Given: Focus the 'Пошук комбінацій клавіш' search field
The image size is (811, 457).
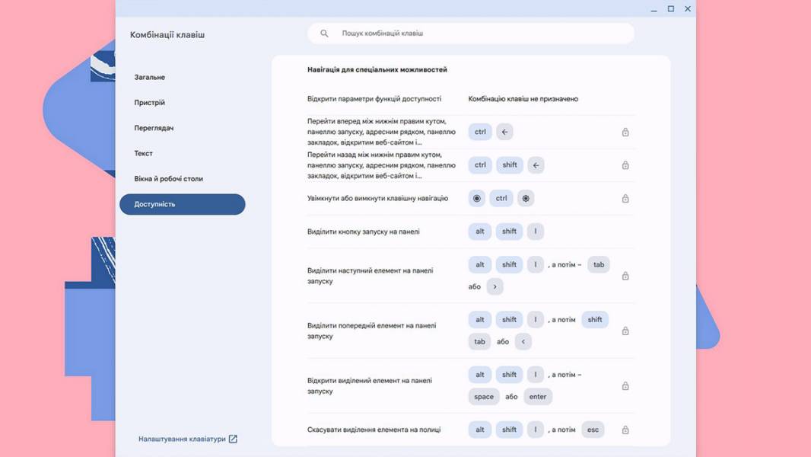Looking at the screenshot, I should (x=471, y=33).
